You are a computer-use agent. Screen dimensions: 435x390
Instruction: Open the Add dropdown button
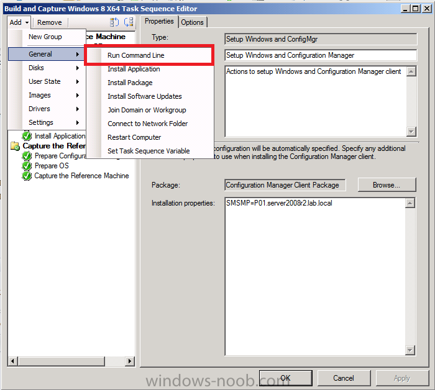(x=19, y=22)
